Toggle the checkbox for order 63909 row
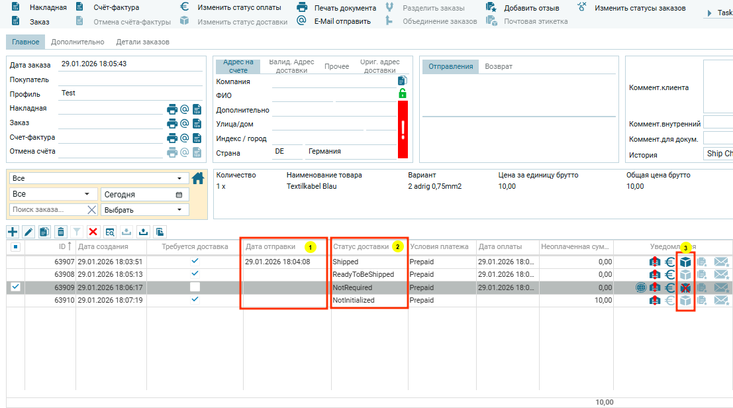The height and width of the screenshot is (408, 733). [x=16, y=287]
